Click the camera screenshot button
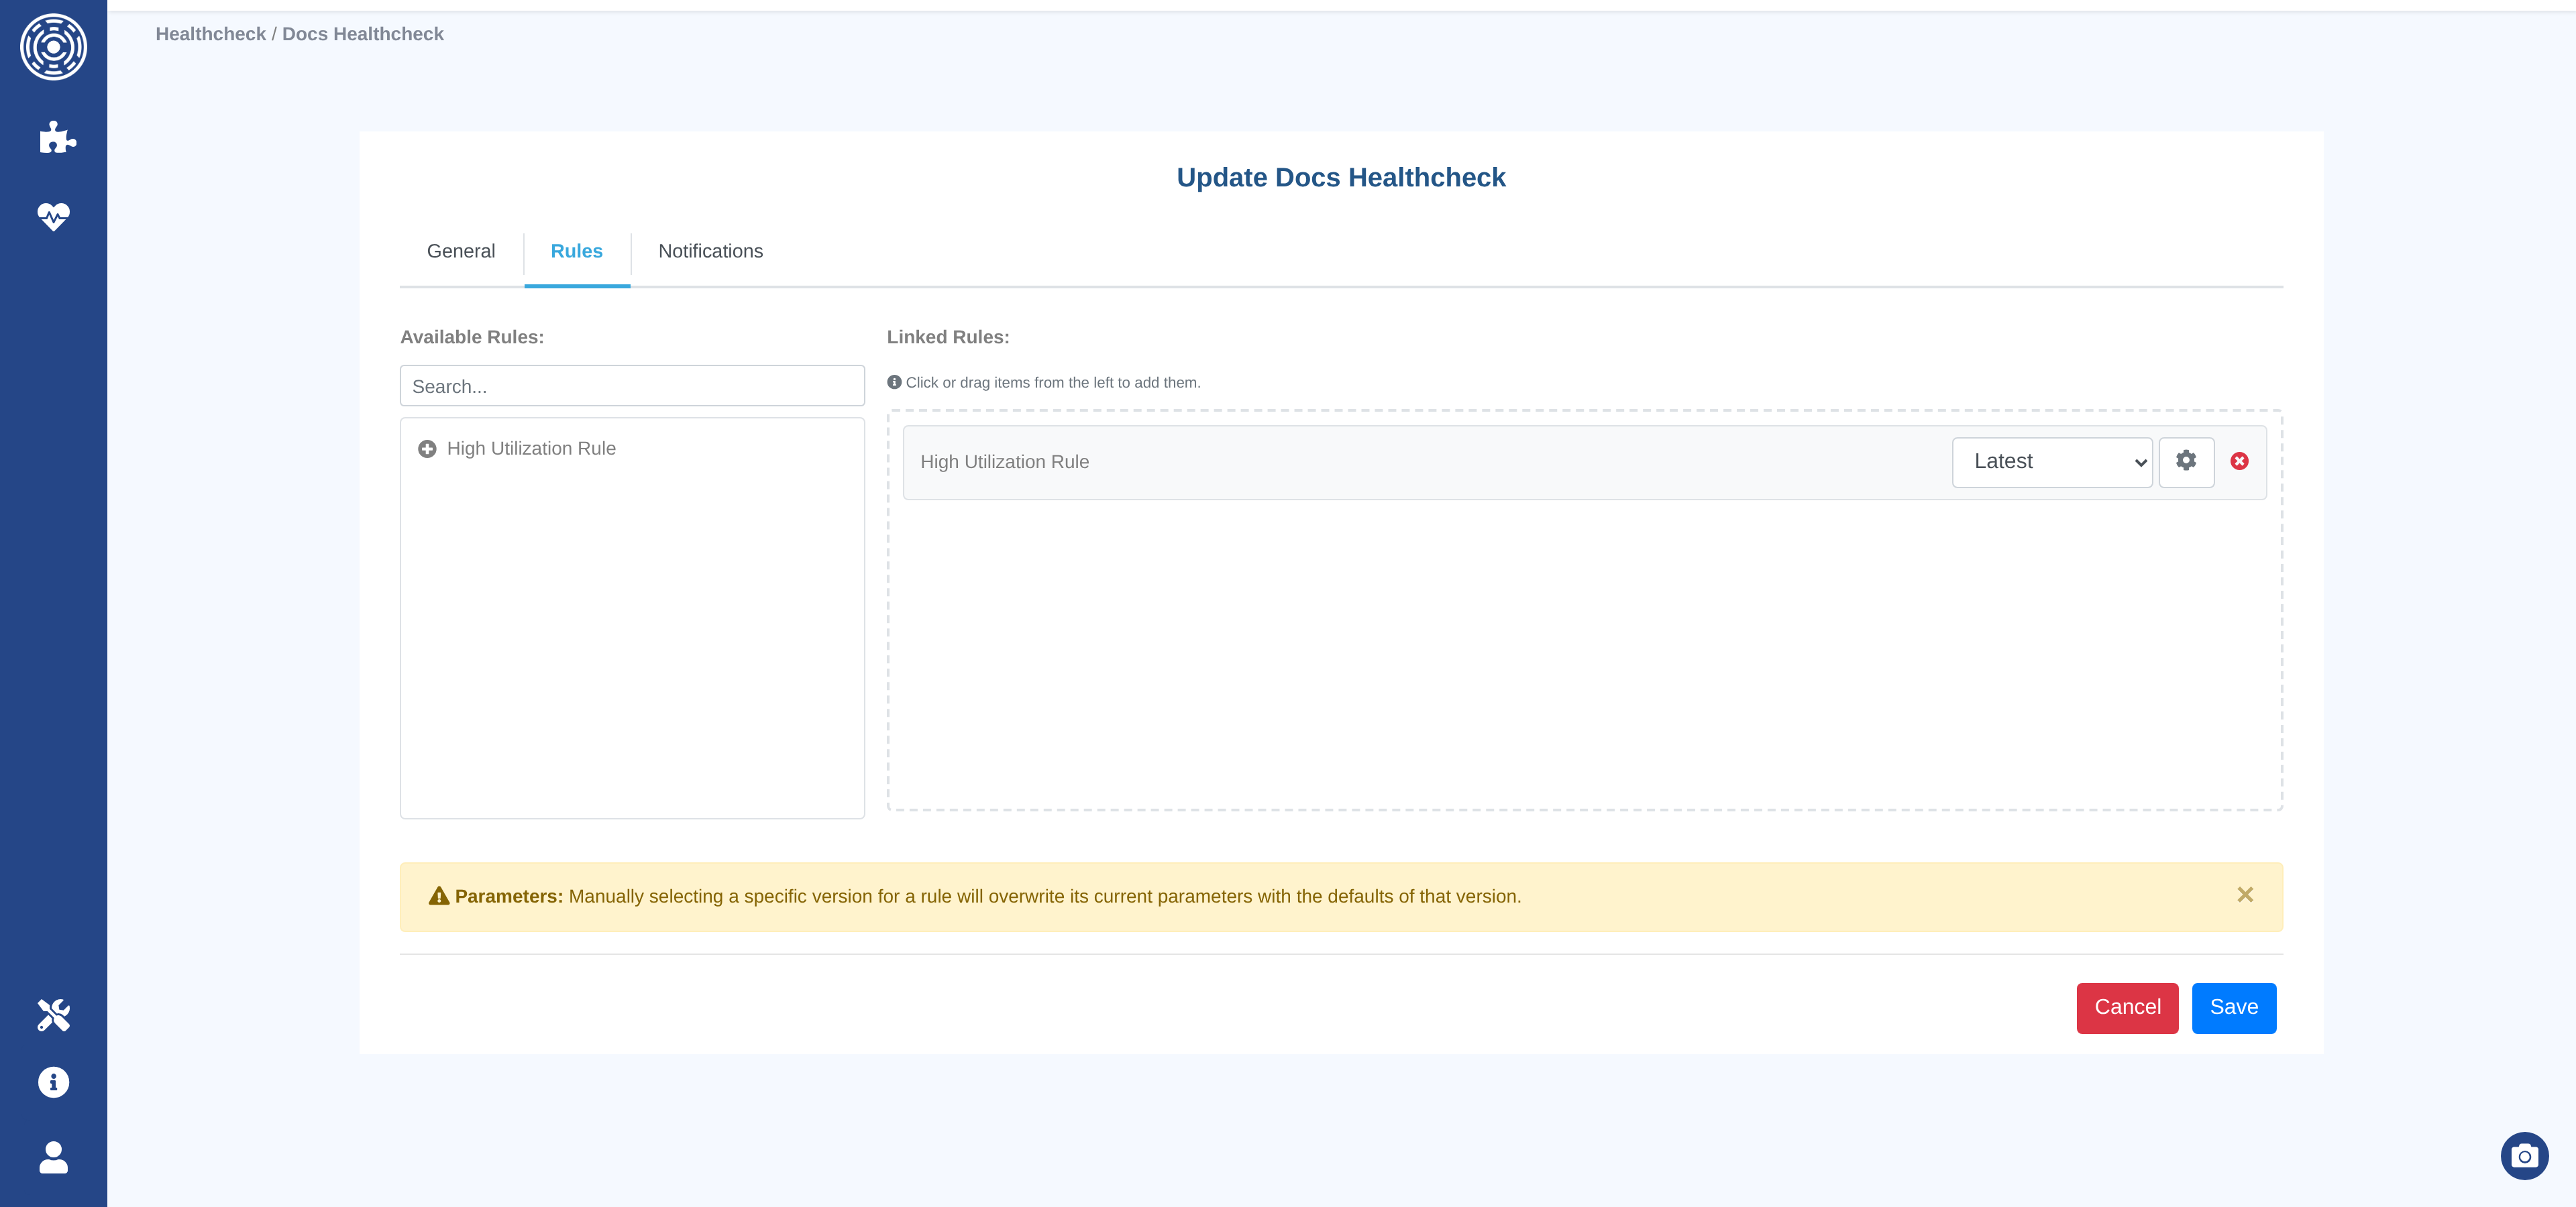 coord(2524,1156)
